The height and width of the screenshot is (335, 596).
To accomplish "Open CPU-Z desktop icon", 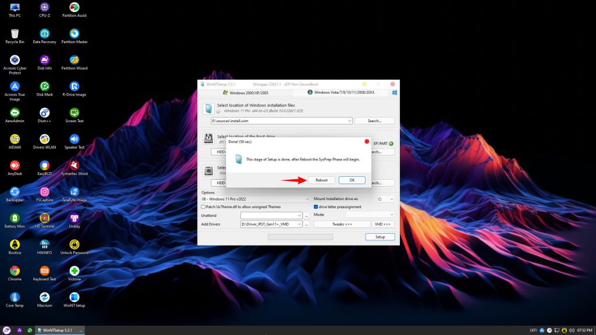I will tap(44, 10).
